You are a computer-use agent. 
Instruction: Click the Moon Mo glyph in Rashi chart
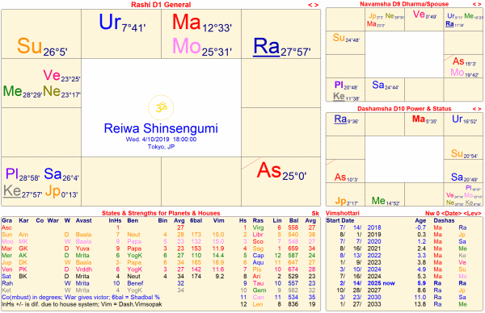(187, 46)
